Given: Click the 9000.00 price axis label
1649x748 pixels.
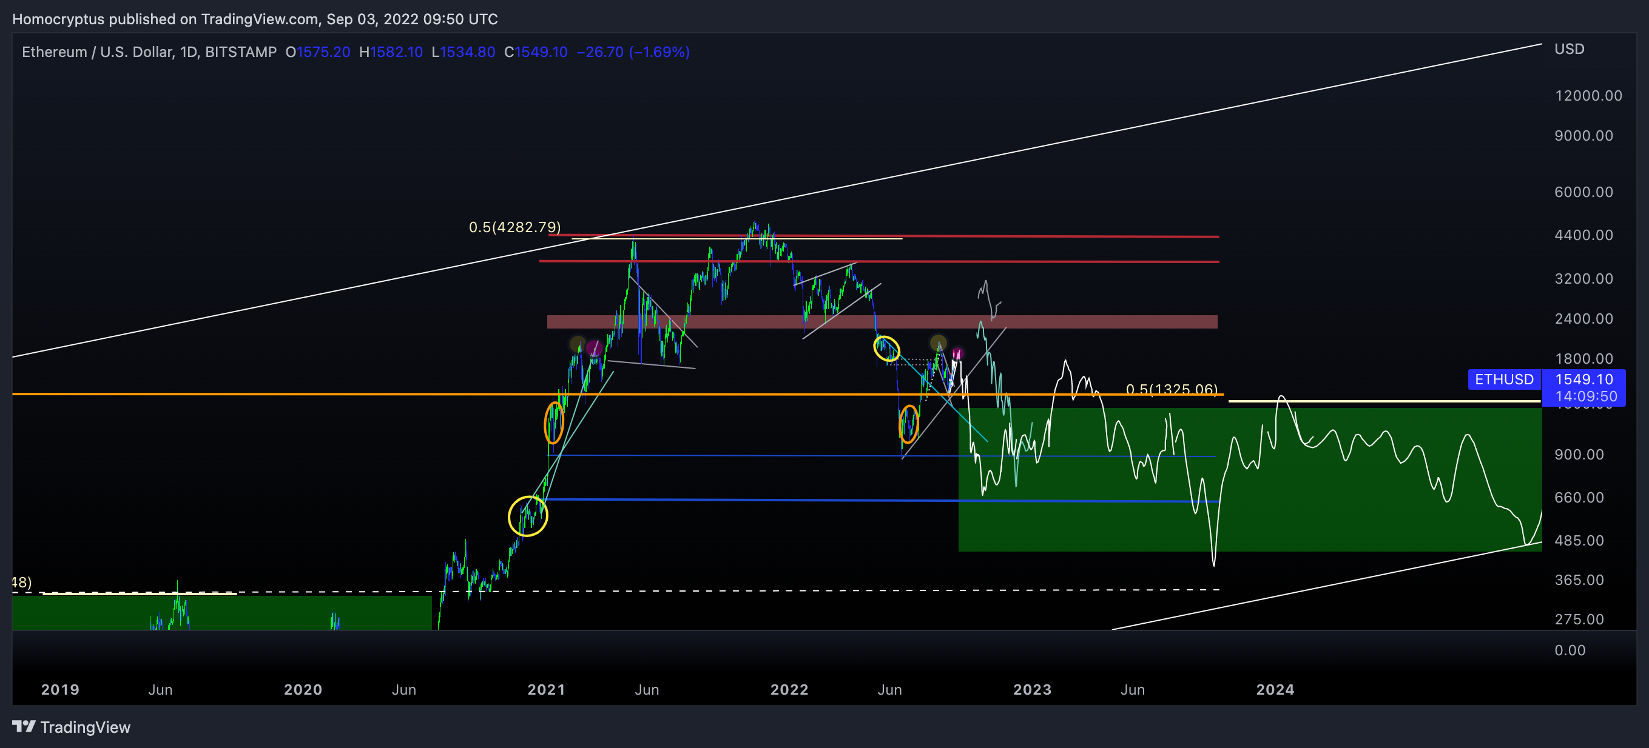Looking at the screenshot, I should (1583, 136).
